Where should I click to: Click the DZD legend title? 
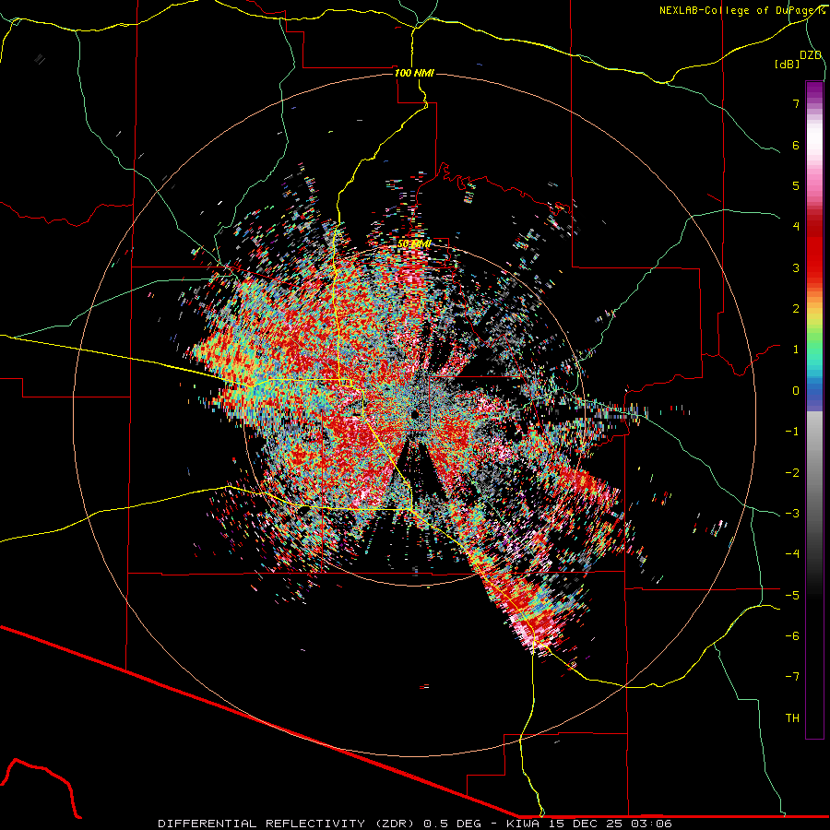811,55
